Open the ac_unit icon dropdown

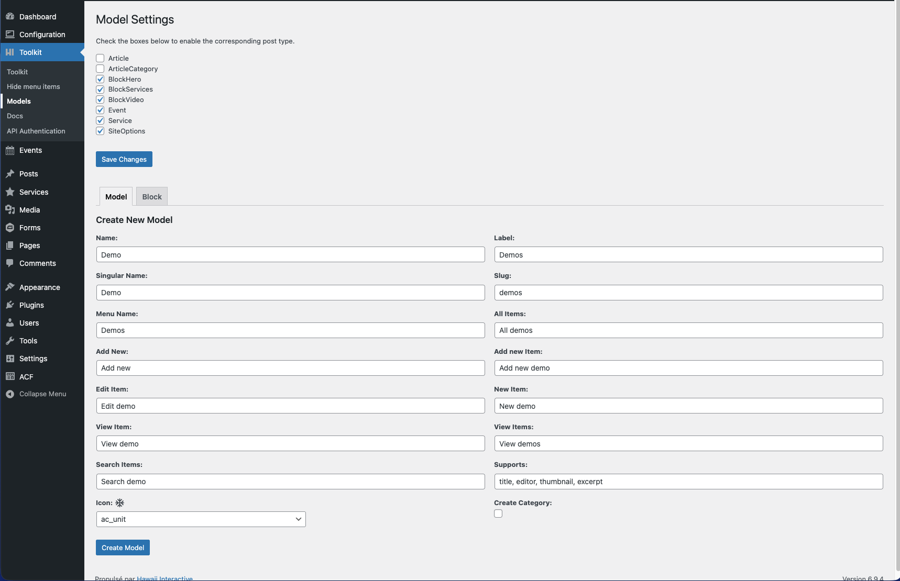tap(201, 519)
